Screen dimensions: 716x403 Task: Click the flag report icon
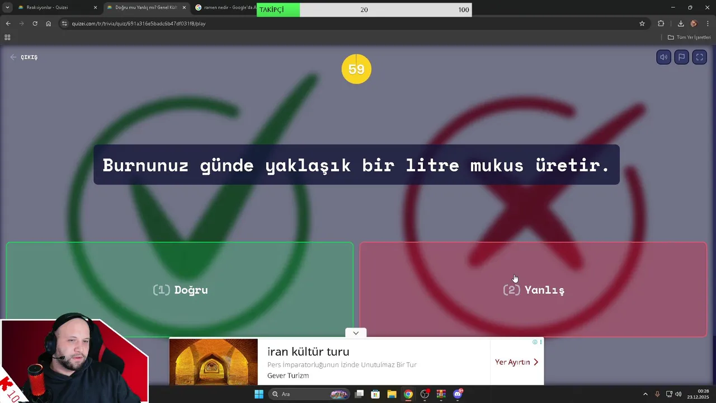(x=681, y=57)
